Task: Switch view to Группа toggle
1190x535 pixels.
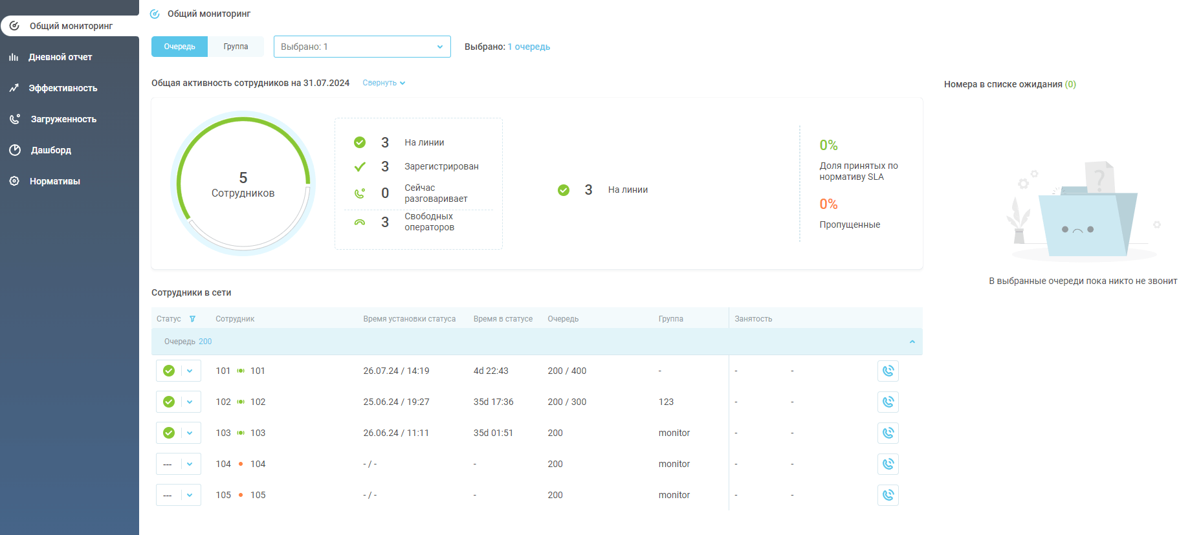Action: coord(236,47)
